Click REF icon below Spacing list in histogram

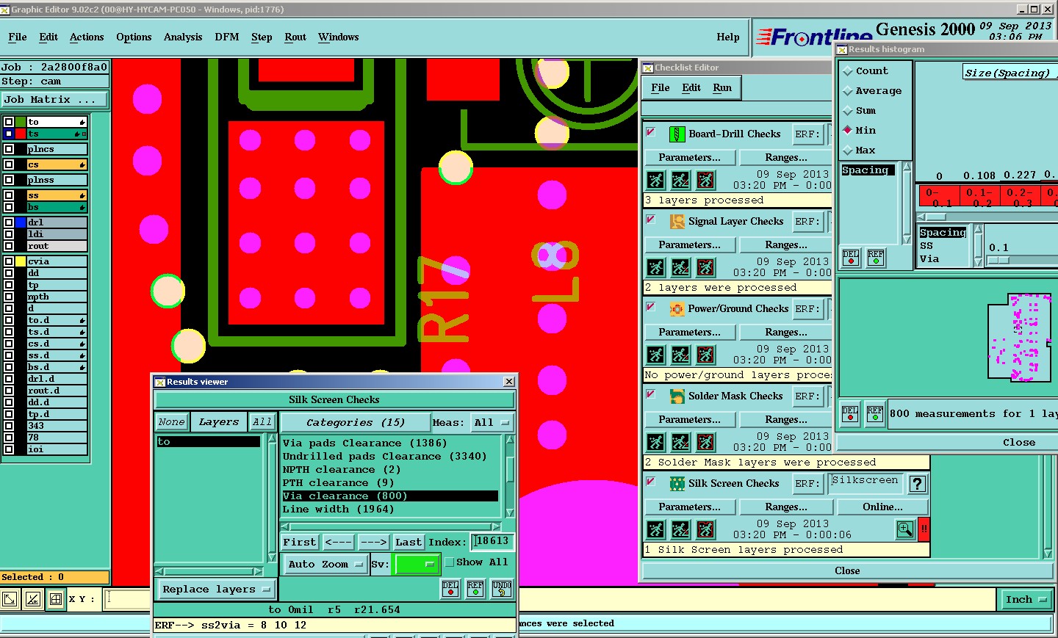pyautogui.click(x=876, y=258)
